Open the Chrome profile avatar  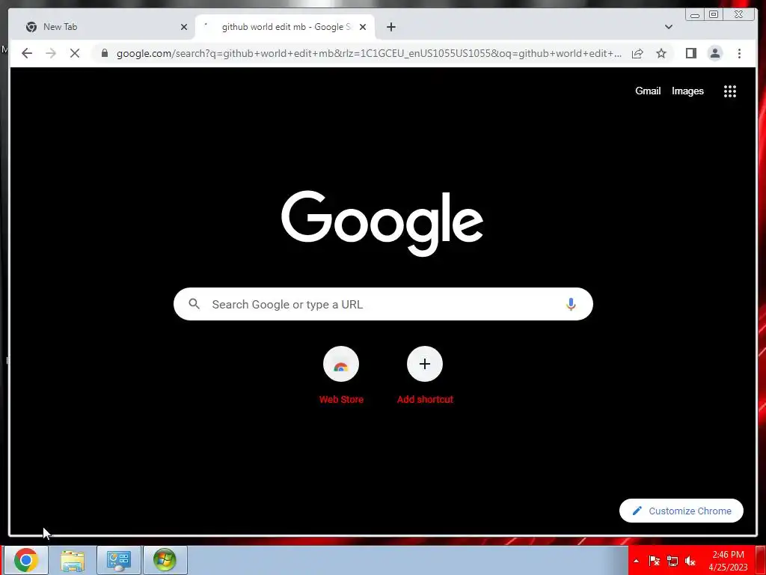714,53
